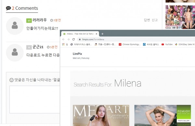Click the padlock site info icon
This screenshot has width=195, height=126.
(80, 39)
